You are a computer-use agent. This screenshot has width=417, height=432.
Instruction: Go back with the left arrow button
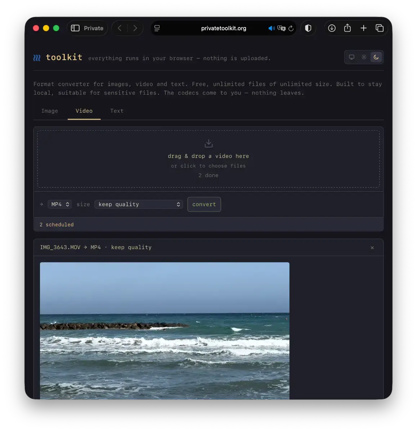click(120, 28)
